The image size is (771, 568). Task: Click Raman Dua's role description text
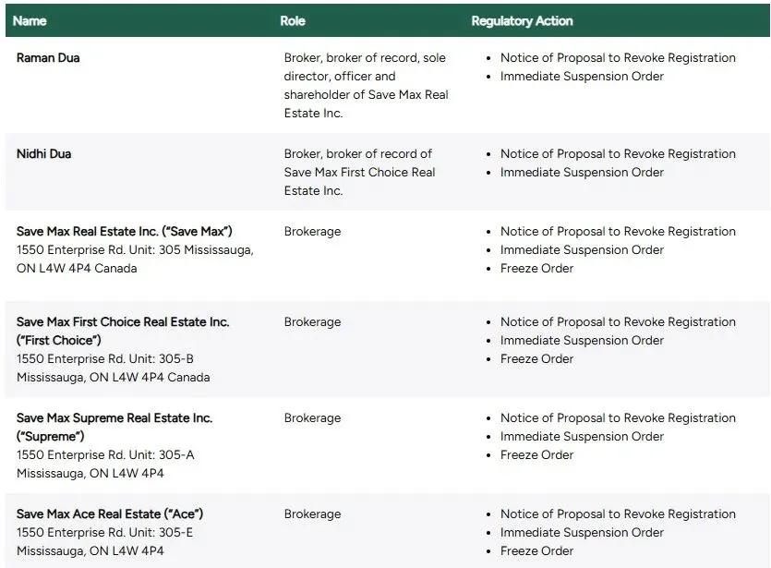point(366,86)
